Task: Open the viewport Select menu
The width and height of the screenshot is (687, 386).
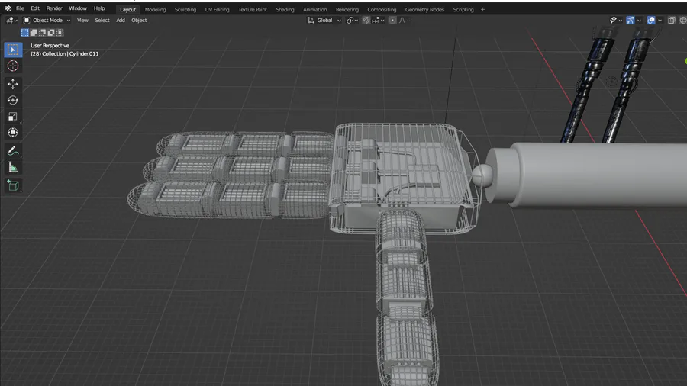Action: [x=102, y=20]
